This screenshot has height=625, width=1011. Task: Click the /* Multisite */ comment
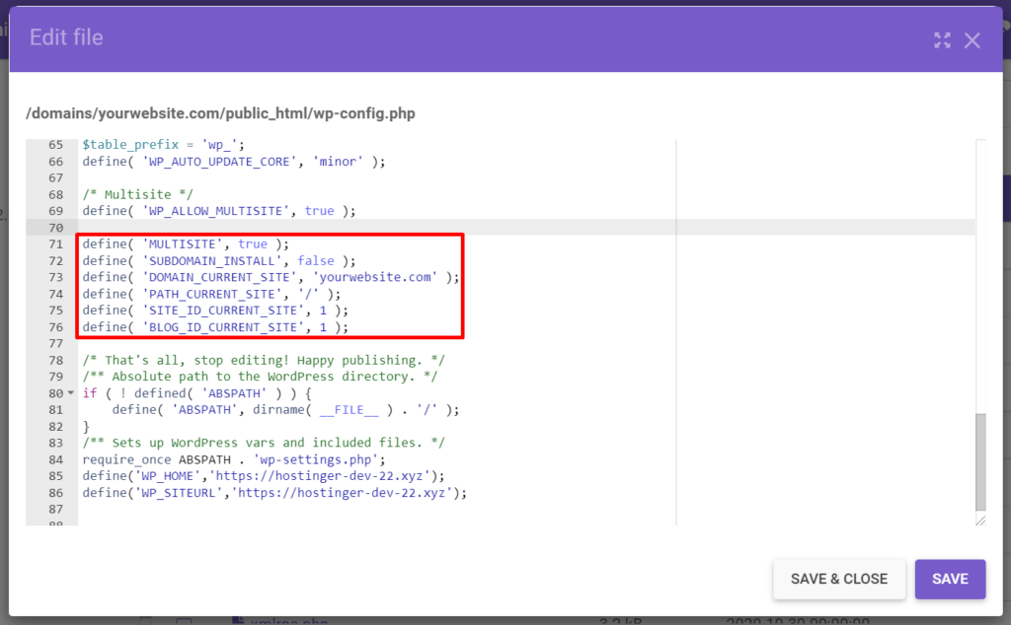(x=137, y=194)
